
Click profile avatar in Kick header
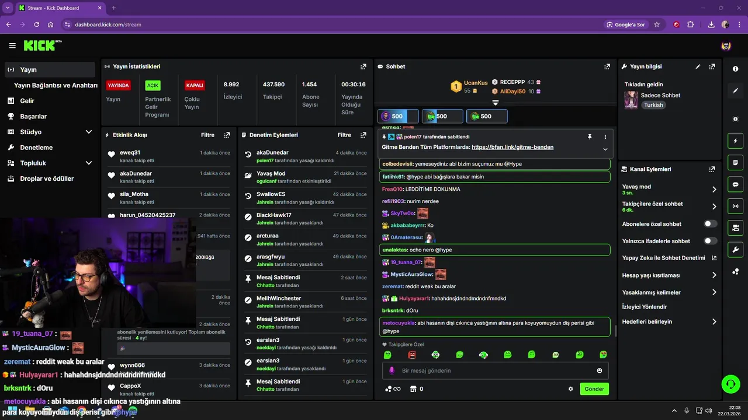[x=726, y=45]
